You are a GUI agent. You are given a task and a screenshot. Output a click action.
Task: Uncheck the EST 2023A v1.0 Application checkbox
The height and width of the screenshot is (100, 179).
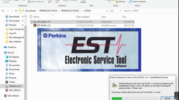tap(32, 22)
